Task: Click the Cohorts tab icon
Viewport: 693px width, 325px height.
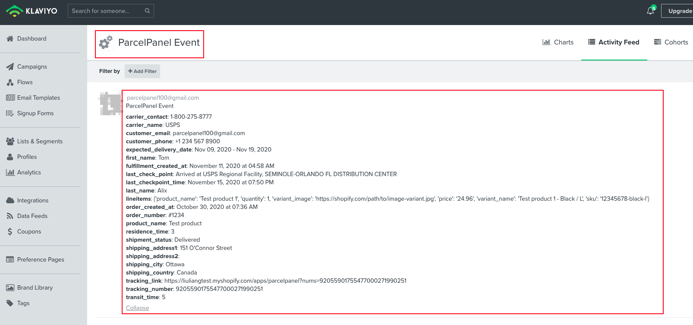Action: click(658, 42)
